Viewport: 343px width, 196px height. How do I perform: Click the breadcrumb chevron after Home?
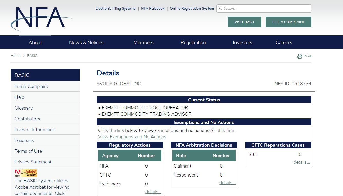click(24, 56)
